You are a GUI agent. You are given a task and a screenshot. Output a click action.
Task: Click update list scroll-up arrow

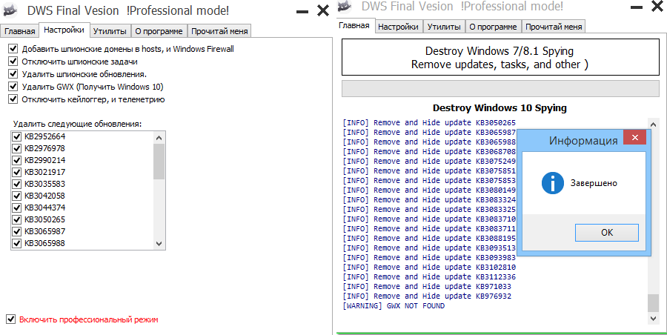(x=159, y=138)
